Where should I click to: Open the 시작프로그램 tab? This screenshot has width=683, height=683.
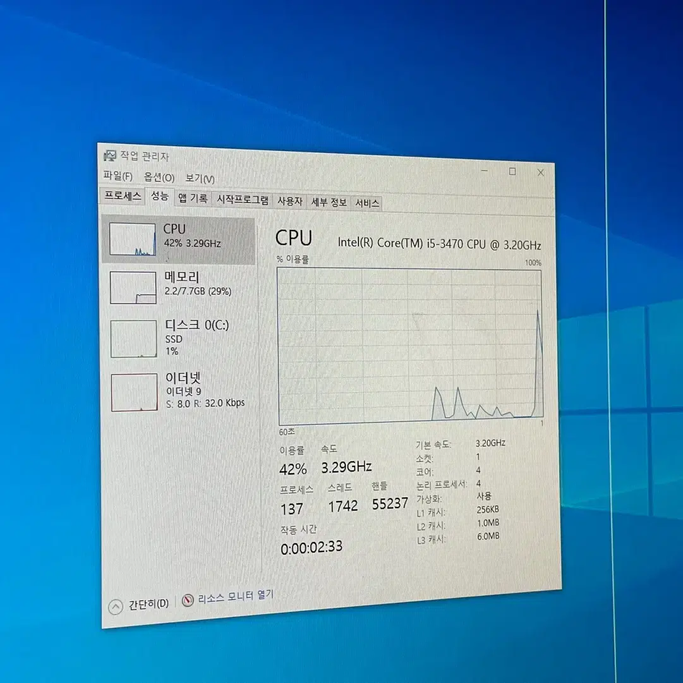tap(242, 200)
